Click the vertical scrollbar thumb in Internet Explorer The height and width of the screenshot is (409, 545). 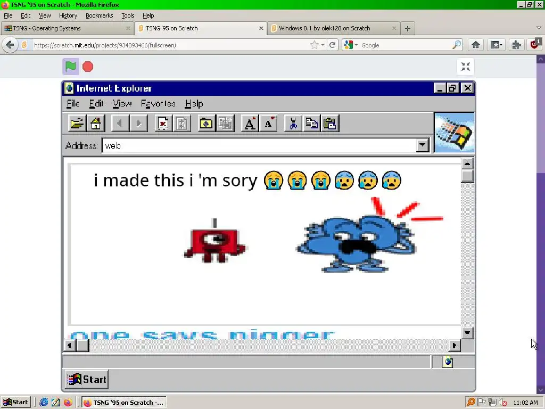point(467,176)
